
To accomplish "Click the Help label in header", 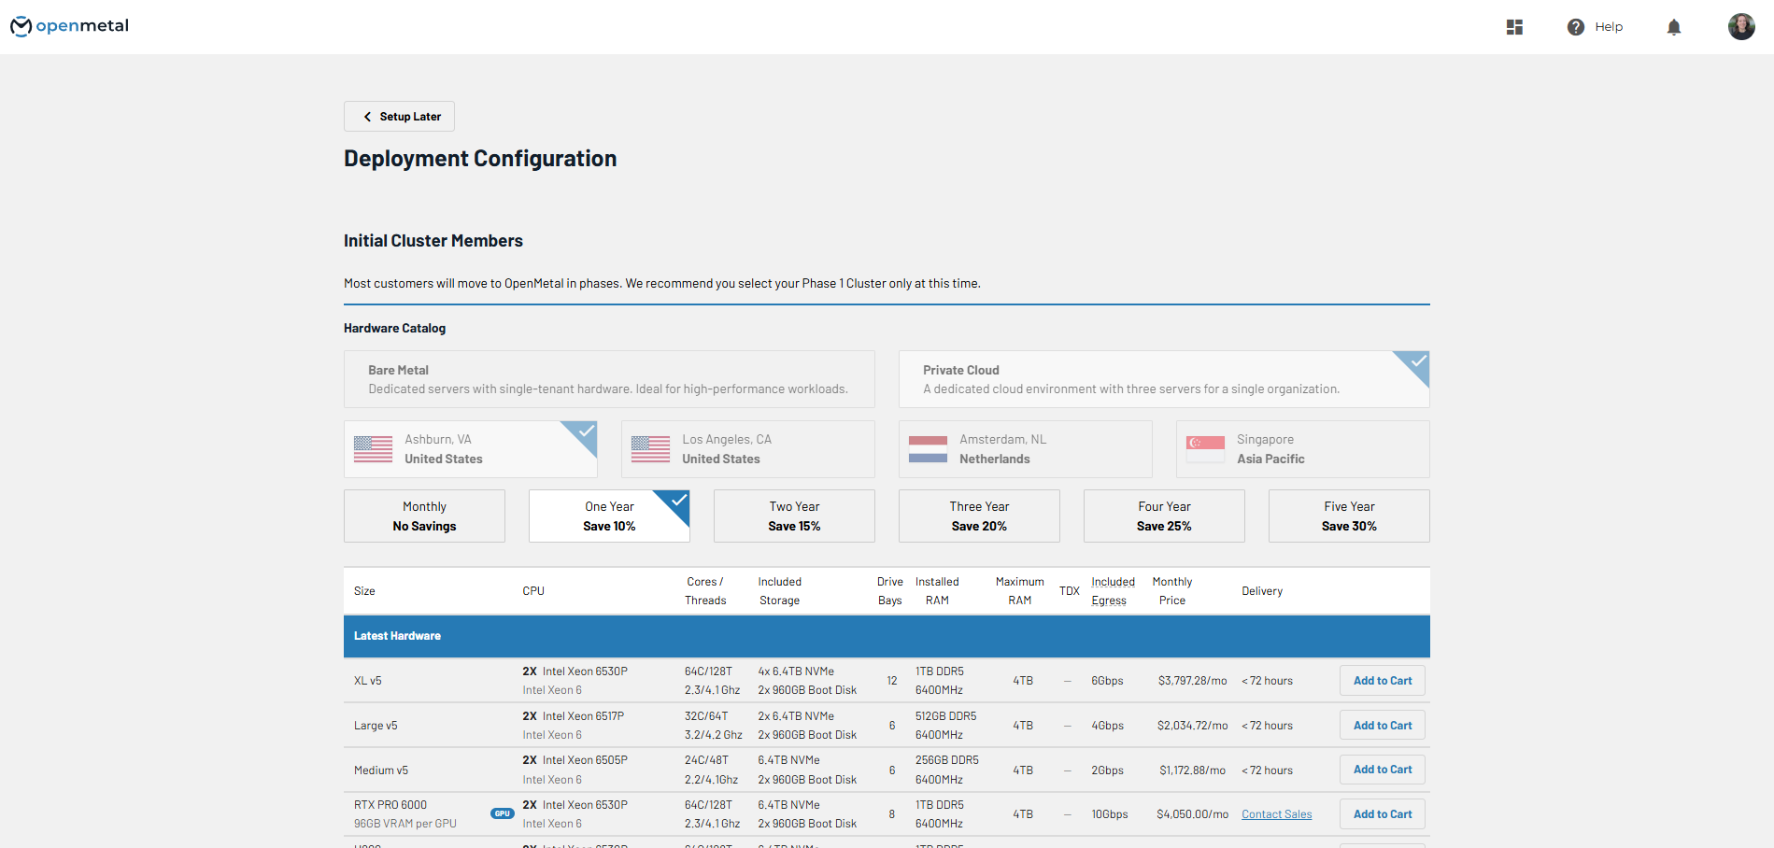I will click(1609, 27).
